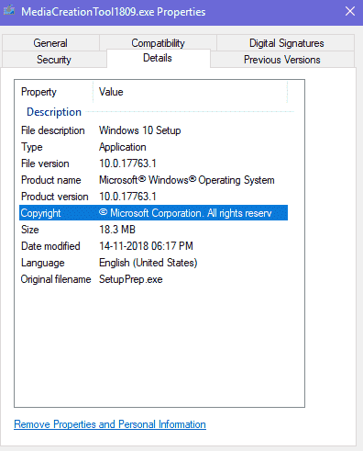Click Remove Properties and Personal Information link
This screenshot has width=363, height=451.
coord(110,424)
